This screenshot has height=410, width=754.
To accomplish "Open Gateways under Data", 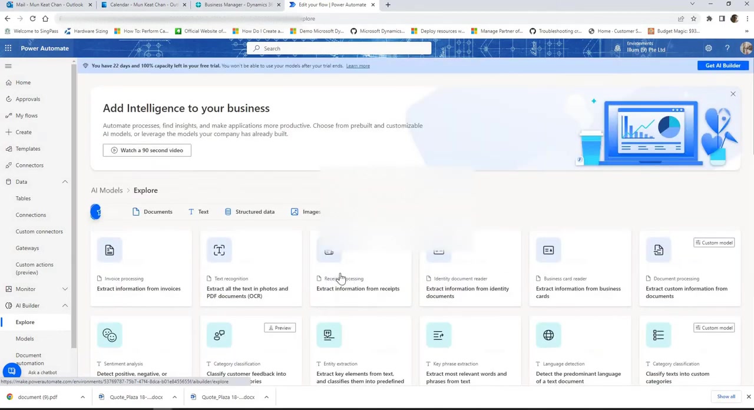I will coord(27,248).
